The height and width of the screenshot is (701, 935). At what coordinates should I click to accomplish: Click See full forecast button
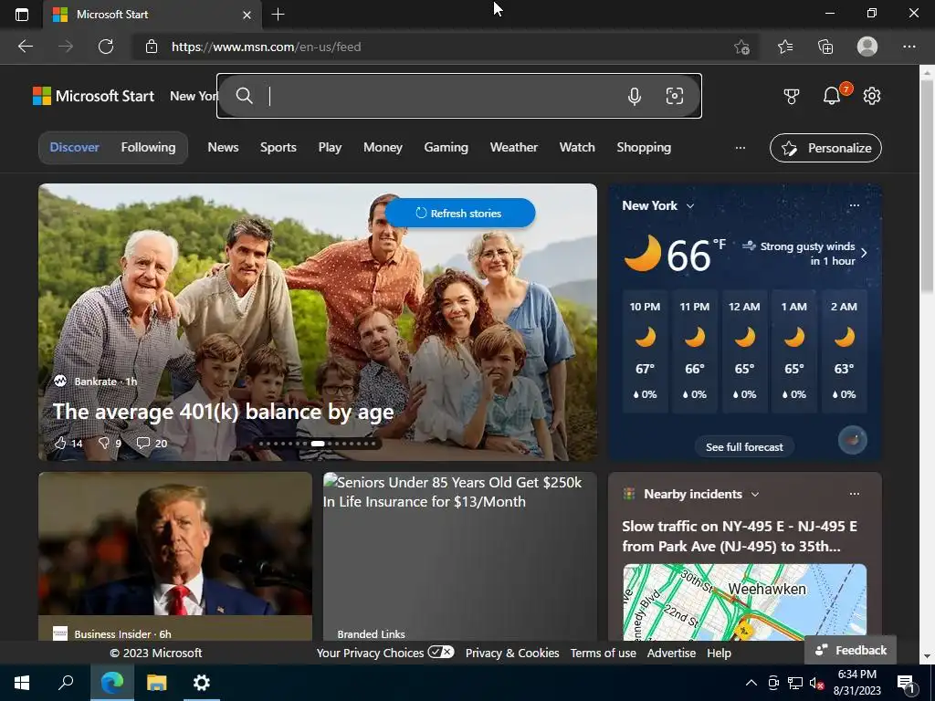tap(744, 447)
